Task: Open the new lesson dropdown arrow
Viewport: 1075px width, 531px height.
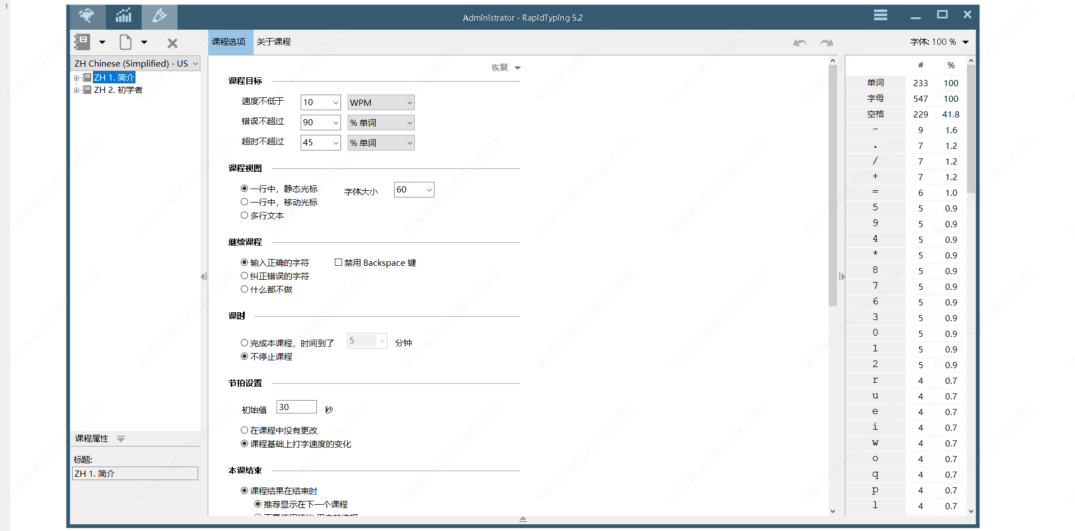Action: 144,42
